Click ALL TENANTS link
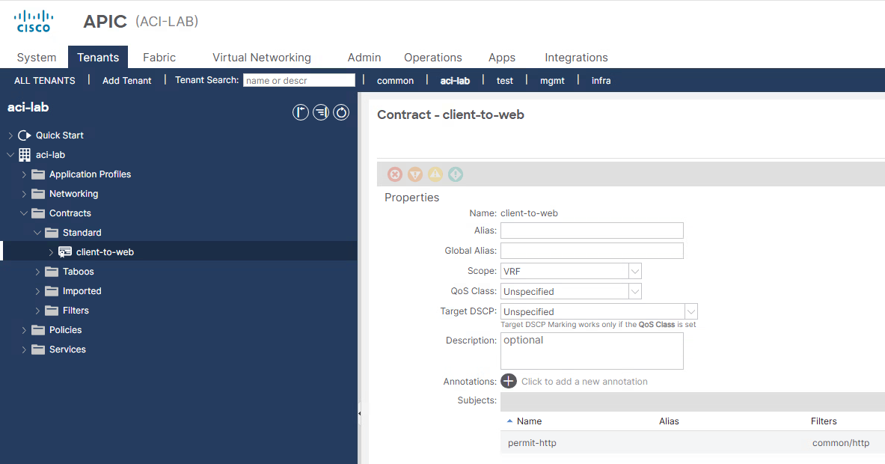Screen dimensions: 885x464 tap(45, 81)
